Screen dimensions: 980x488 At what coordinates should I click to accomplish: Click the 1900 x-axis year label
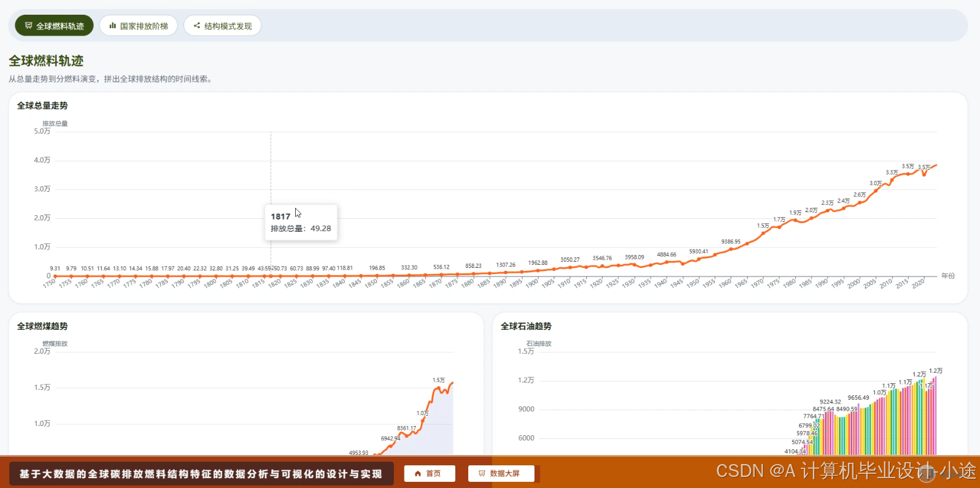point(531,283)
